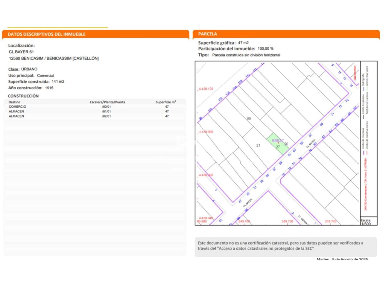Click the 'Destino' column header
This screenshot has height=287, width=383.
click(14, 102)
